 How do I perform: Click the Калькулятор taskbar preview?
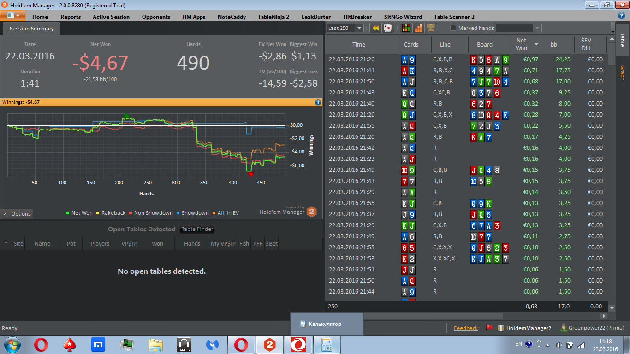click(327, 324)
